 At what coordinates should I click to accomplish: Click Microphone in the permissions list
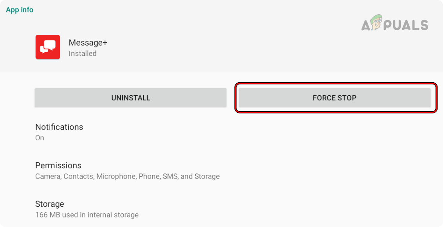[x=116, y=177]
